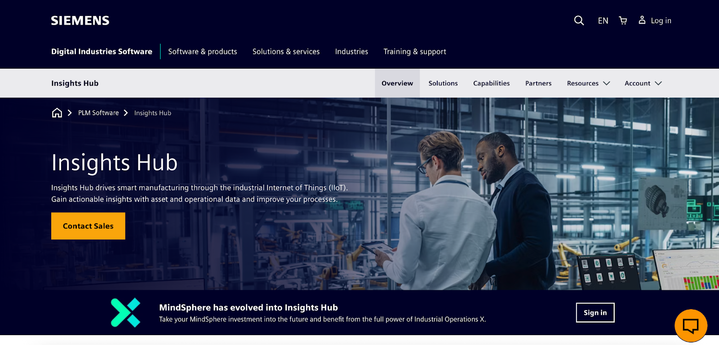This screenshot has width=719, height=345.
Task: Switch to the Solutions tab
Action: (x=443, y=83)
